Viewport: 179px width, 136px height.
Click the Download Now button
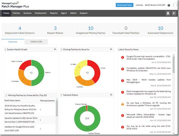tap(125, 5)
